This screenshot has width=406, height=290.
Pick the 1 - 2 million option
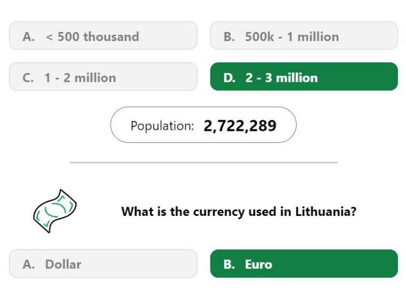(103, 77)
